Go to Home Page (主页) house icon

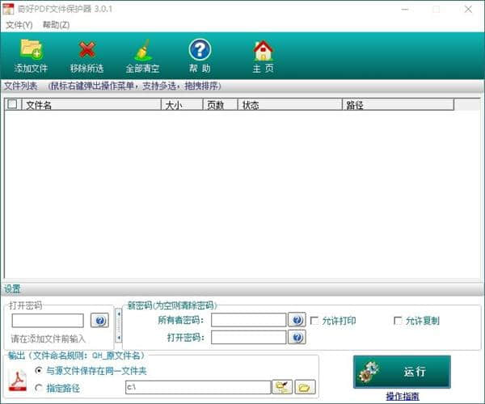point(263,56)
